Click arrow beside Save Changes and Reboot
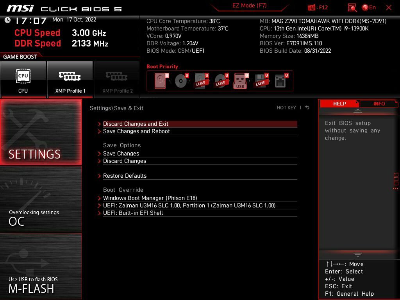The image size is (400, 300). point(99,131)
